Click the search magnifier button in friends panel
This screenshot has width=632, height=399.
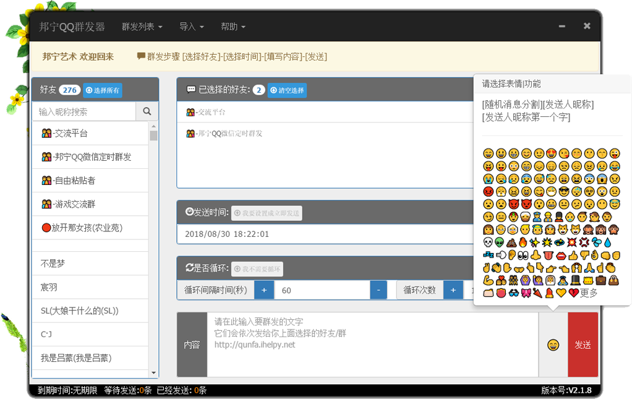coord(147,111)
